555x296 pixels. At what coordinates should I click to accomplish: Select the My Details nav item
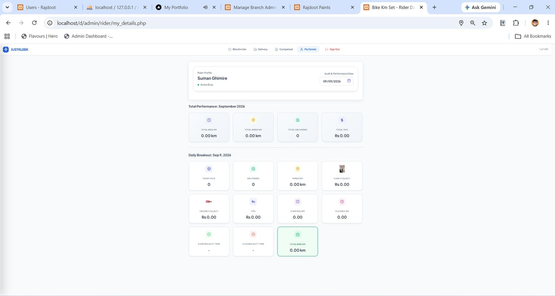(308, 49)
